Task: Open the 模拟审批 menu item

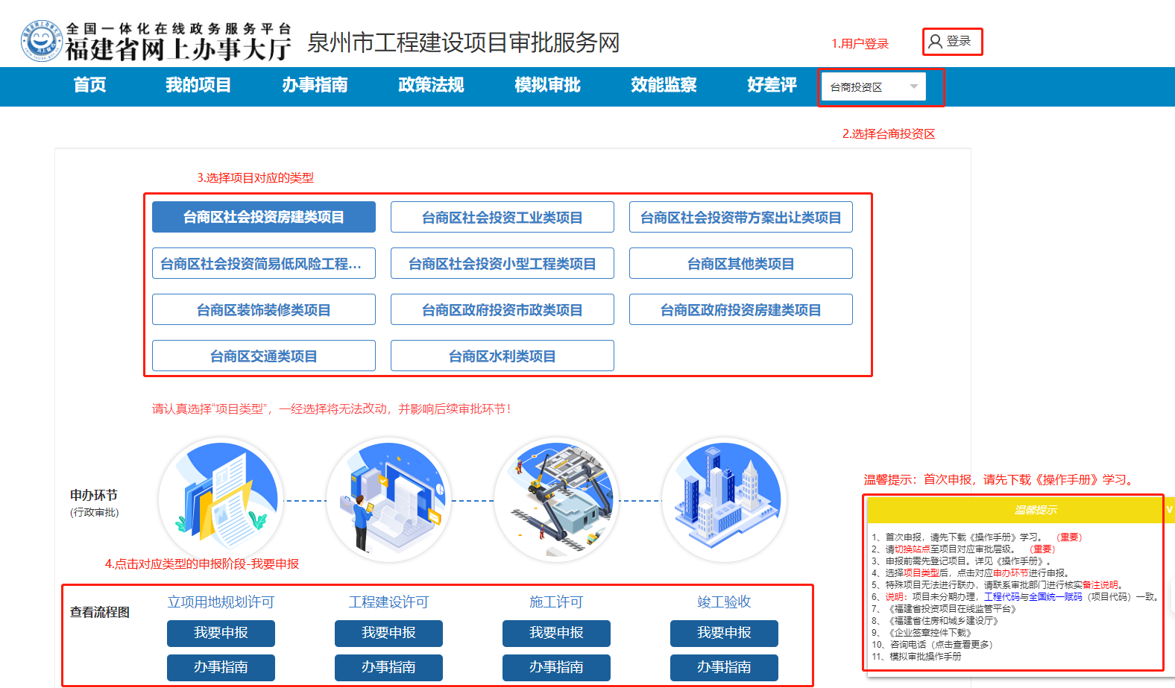Action: point(547,86)
